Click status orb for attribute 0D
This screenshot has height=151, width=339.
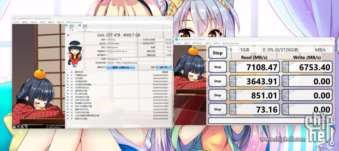(x=68, y=112)
